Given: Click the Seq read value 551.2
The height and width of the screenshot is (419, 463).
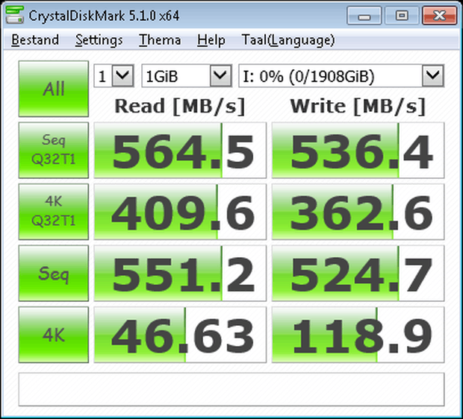Looking at the screenshot, I should [180, 274].
